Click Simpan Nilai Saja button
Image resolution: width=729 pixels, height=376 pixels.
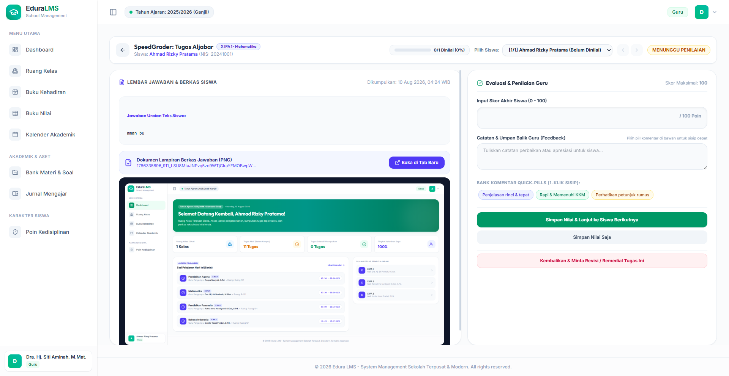(x=592, y=237)
